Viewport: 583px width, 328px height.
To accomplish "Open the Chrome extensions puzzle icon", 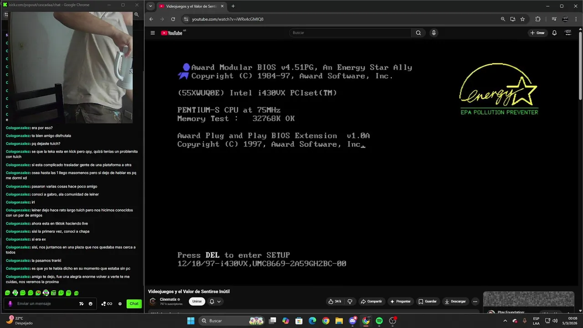I will click(x=538, y=19).
